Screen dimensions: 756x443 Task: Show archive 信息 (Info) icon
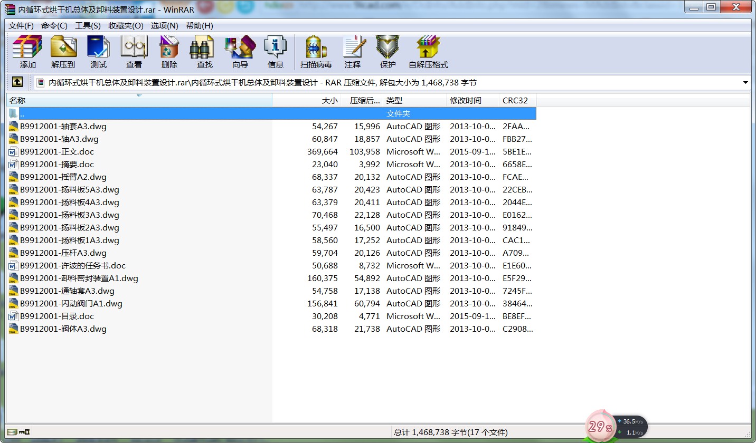tap(275, 52)
